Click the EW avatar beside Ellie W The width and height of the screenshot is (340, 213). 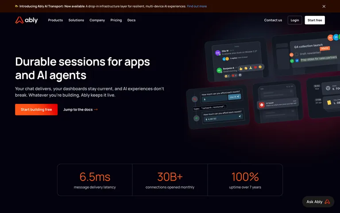tap(218, 53)
